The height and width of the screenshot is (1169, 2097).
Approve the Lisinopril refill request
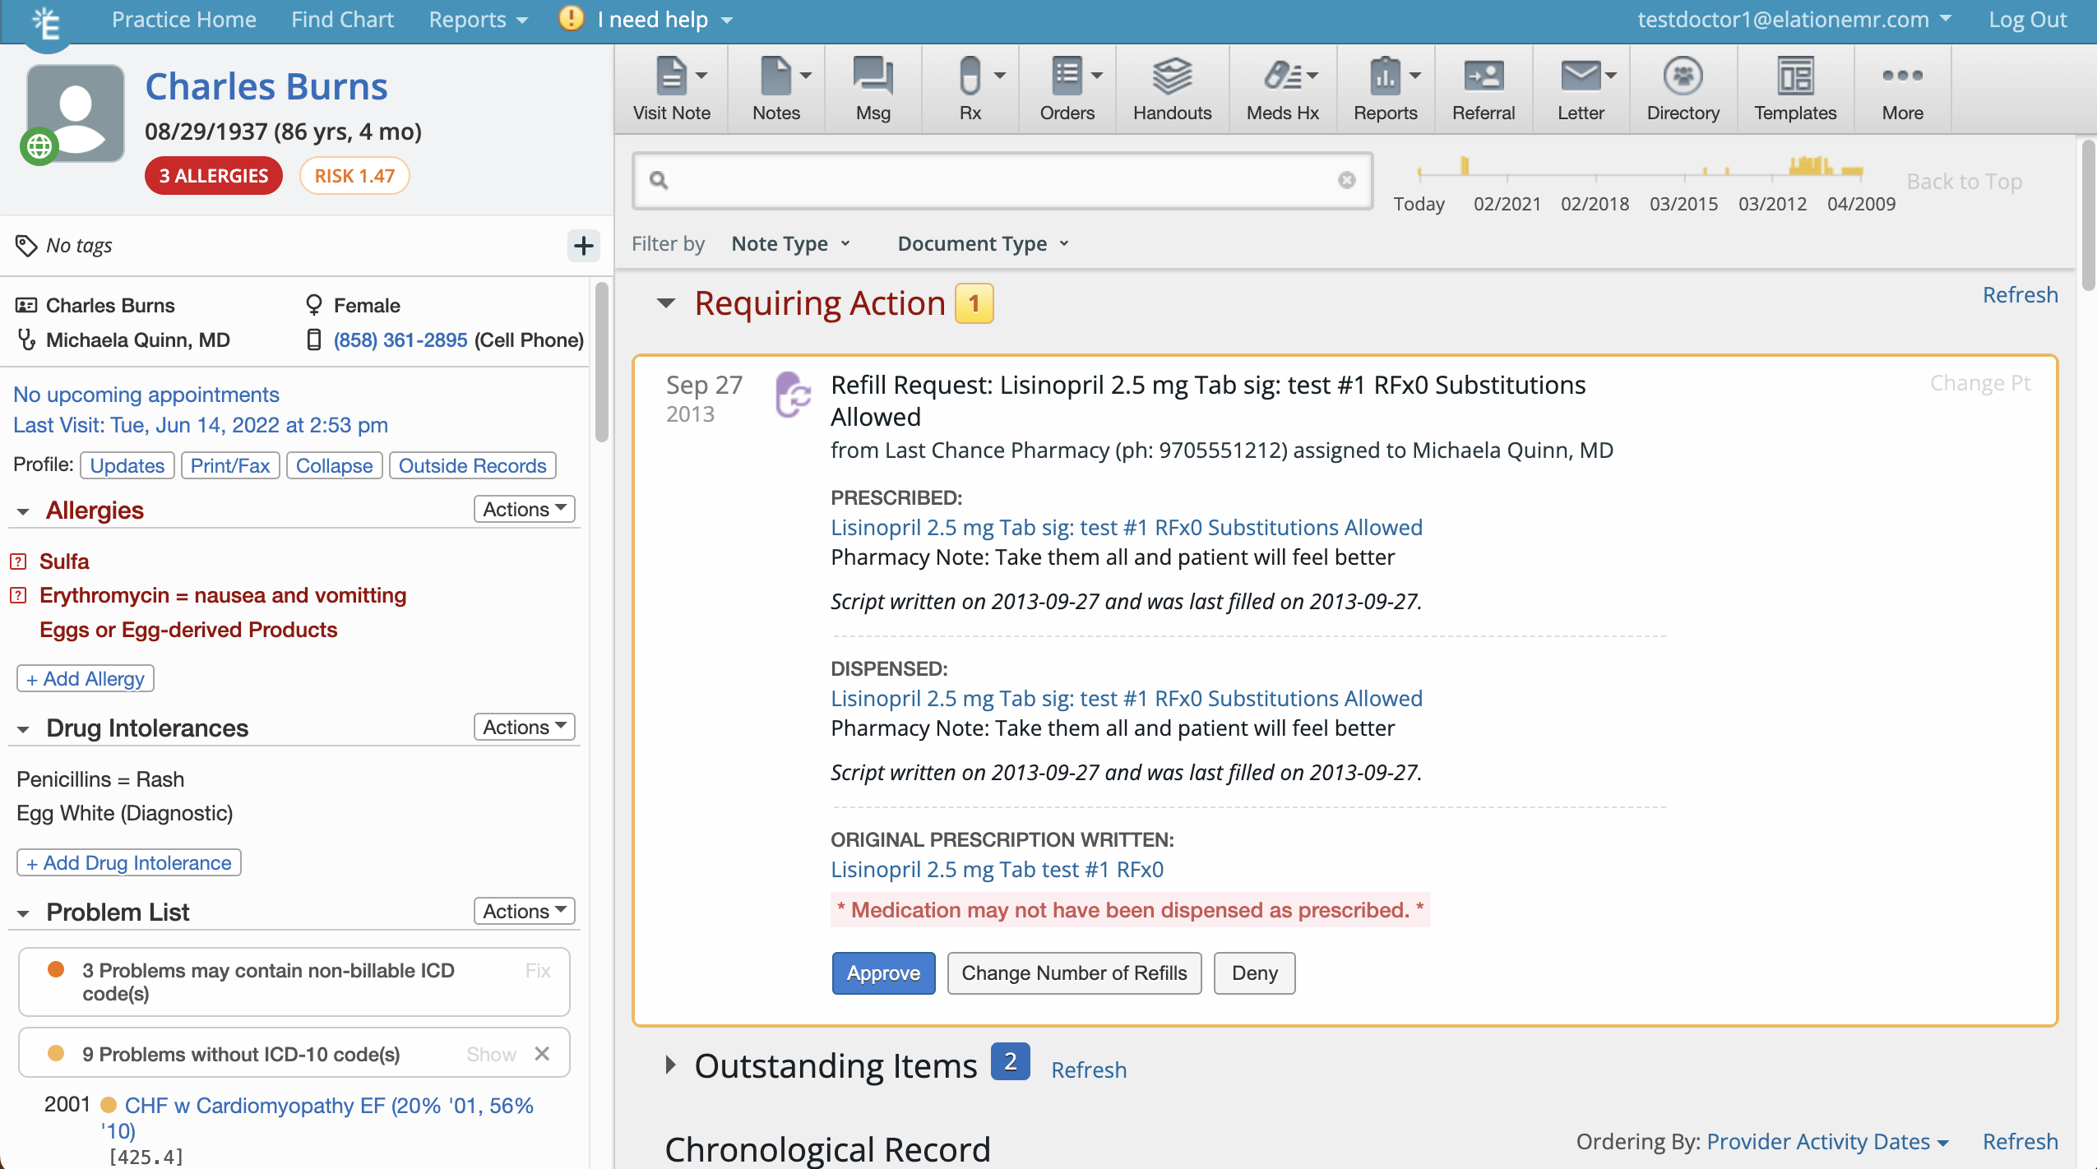click(883, 973)
